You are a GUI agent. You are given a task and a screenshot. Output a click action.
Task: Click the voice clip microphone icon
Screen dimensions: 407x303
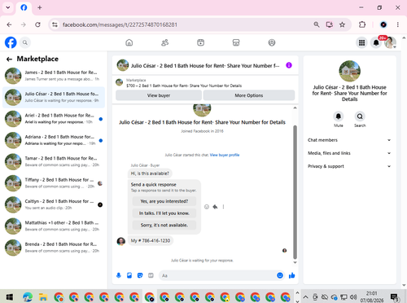click(x=119, y=275)
